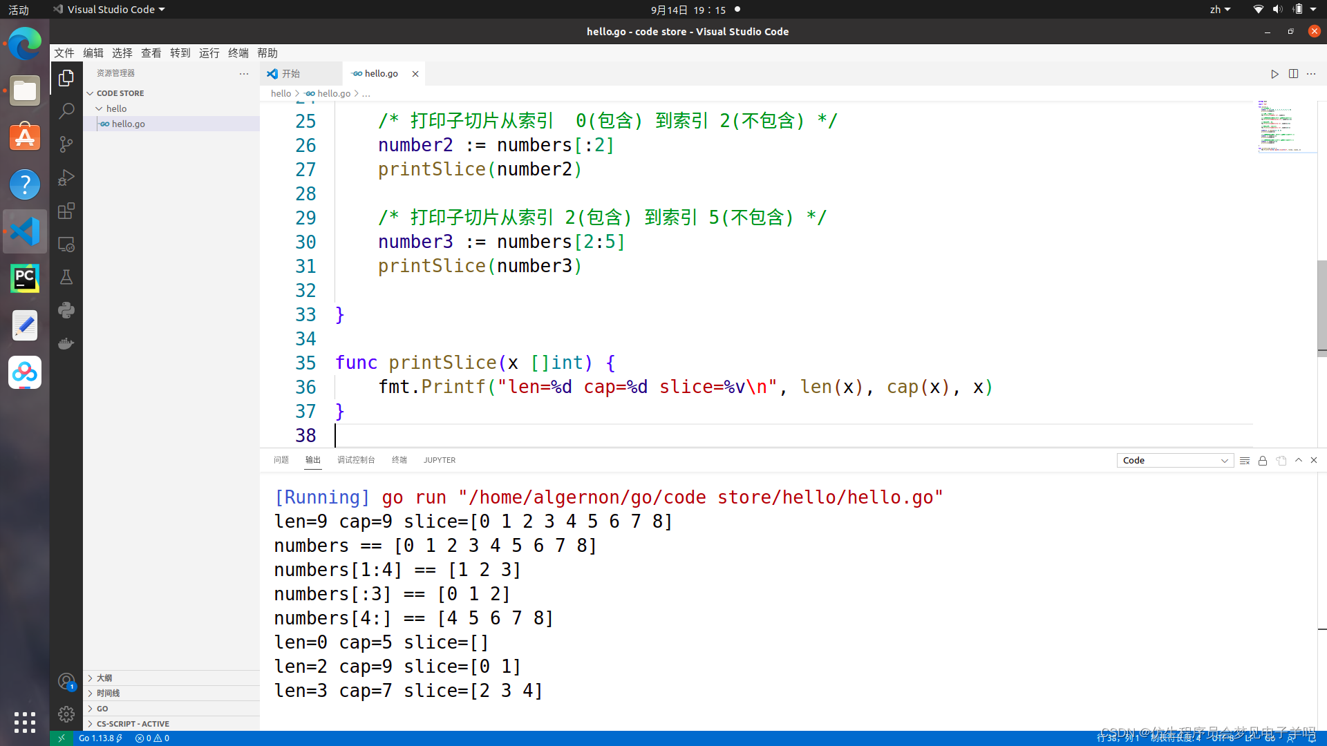This screenshot has height=746, width=1327.
Task: Open the Manage gear menu
Action: 66,714
